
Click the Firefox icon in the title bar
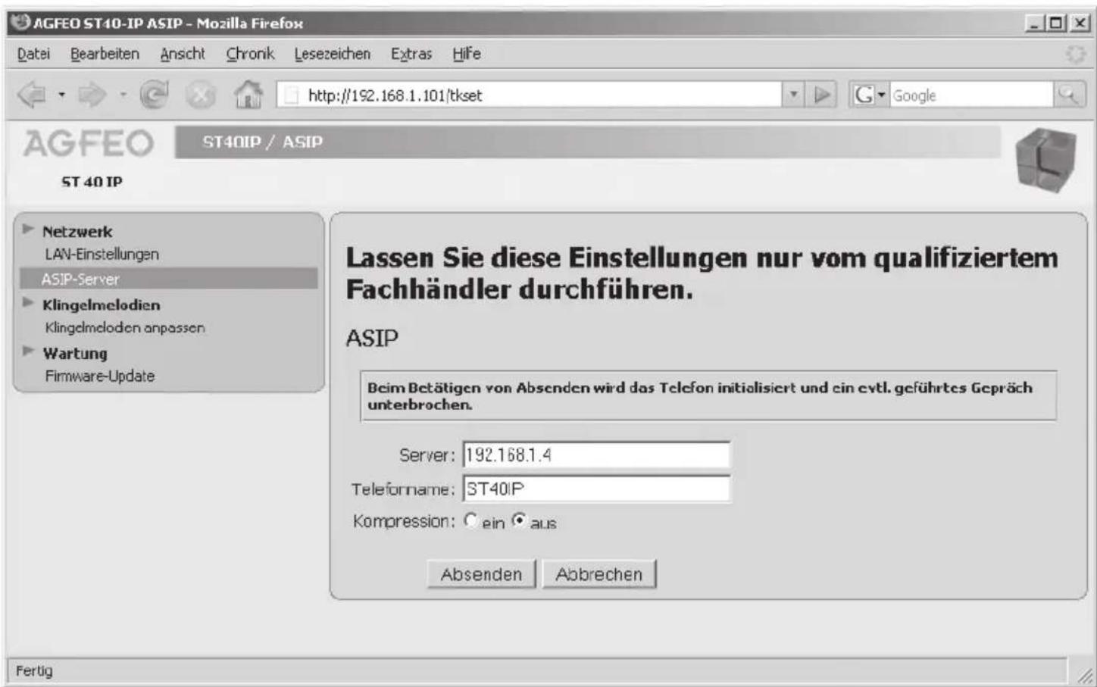tap(21, 23)
